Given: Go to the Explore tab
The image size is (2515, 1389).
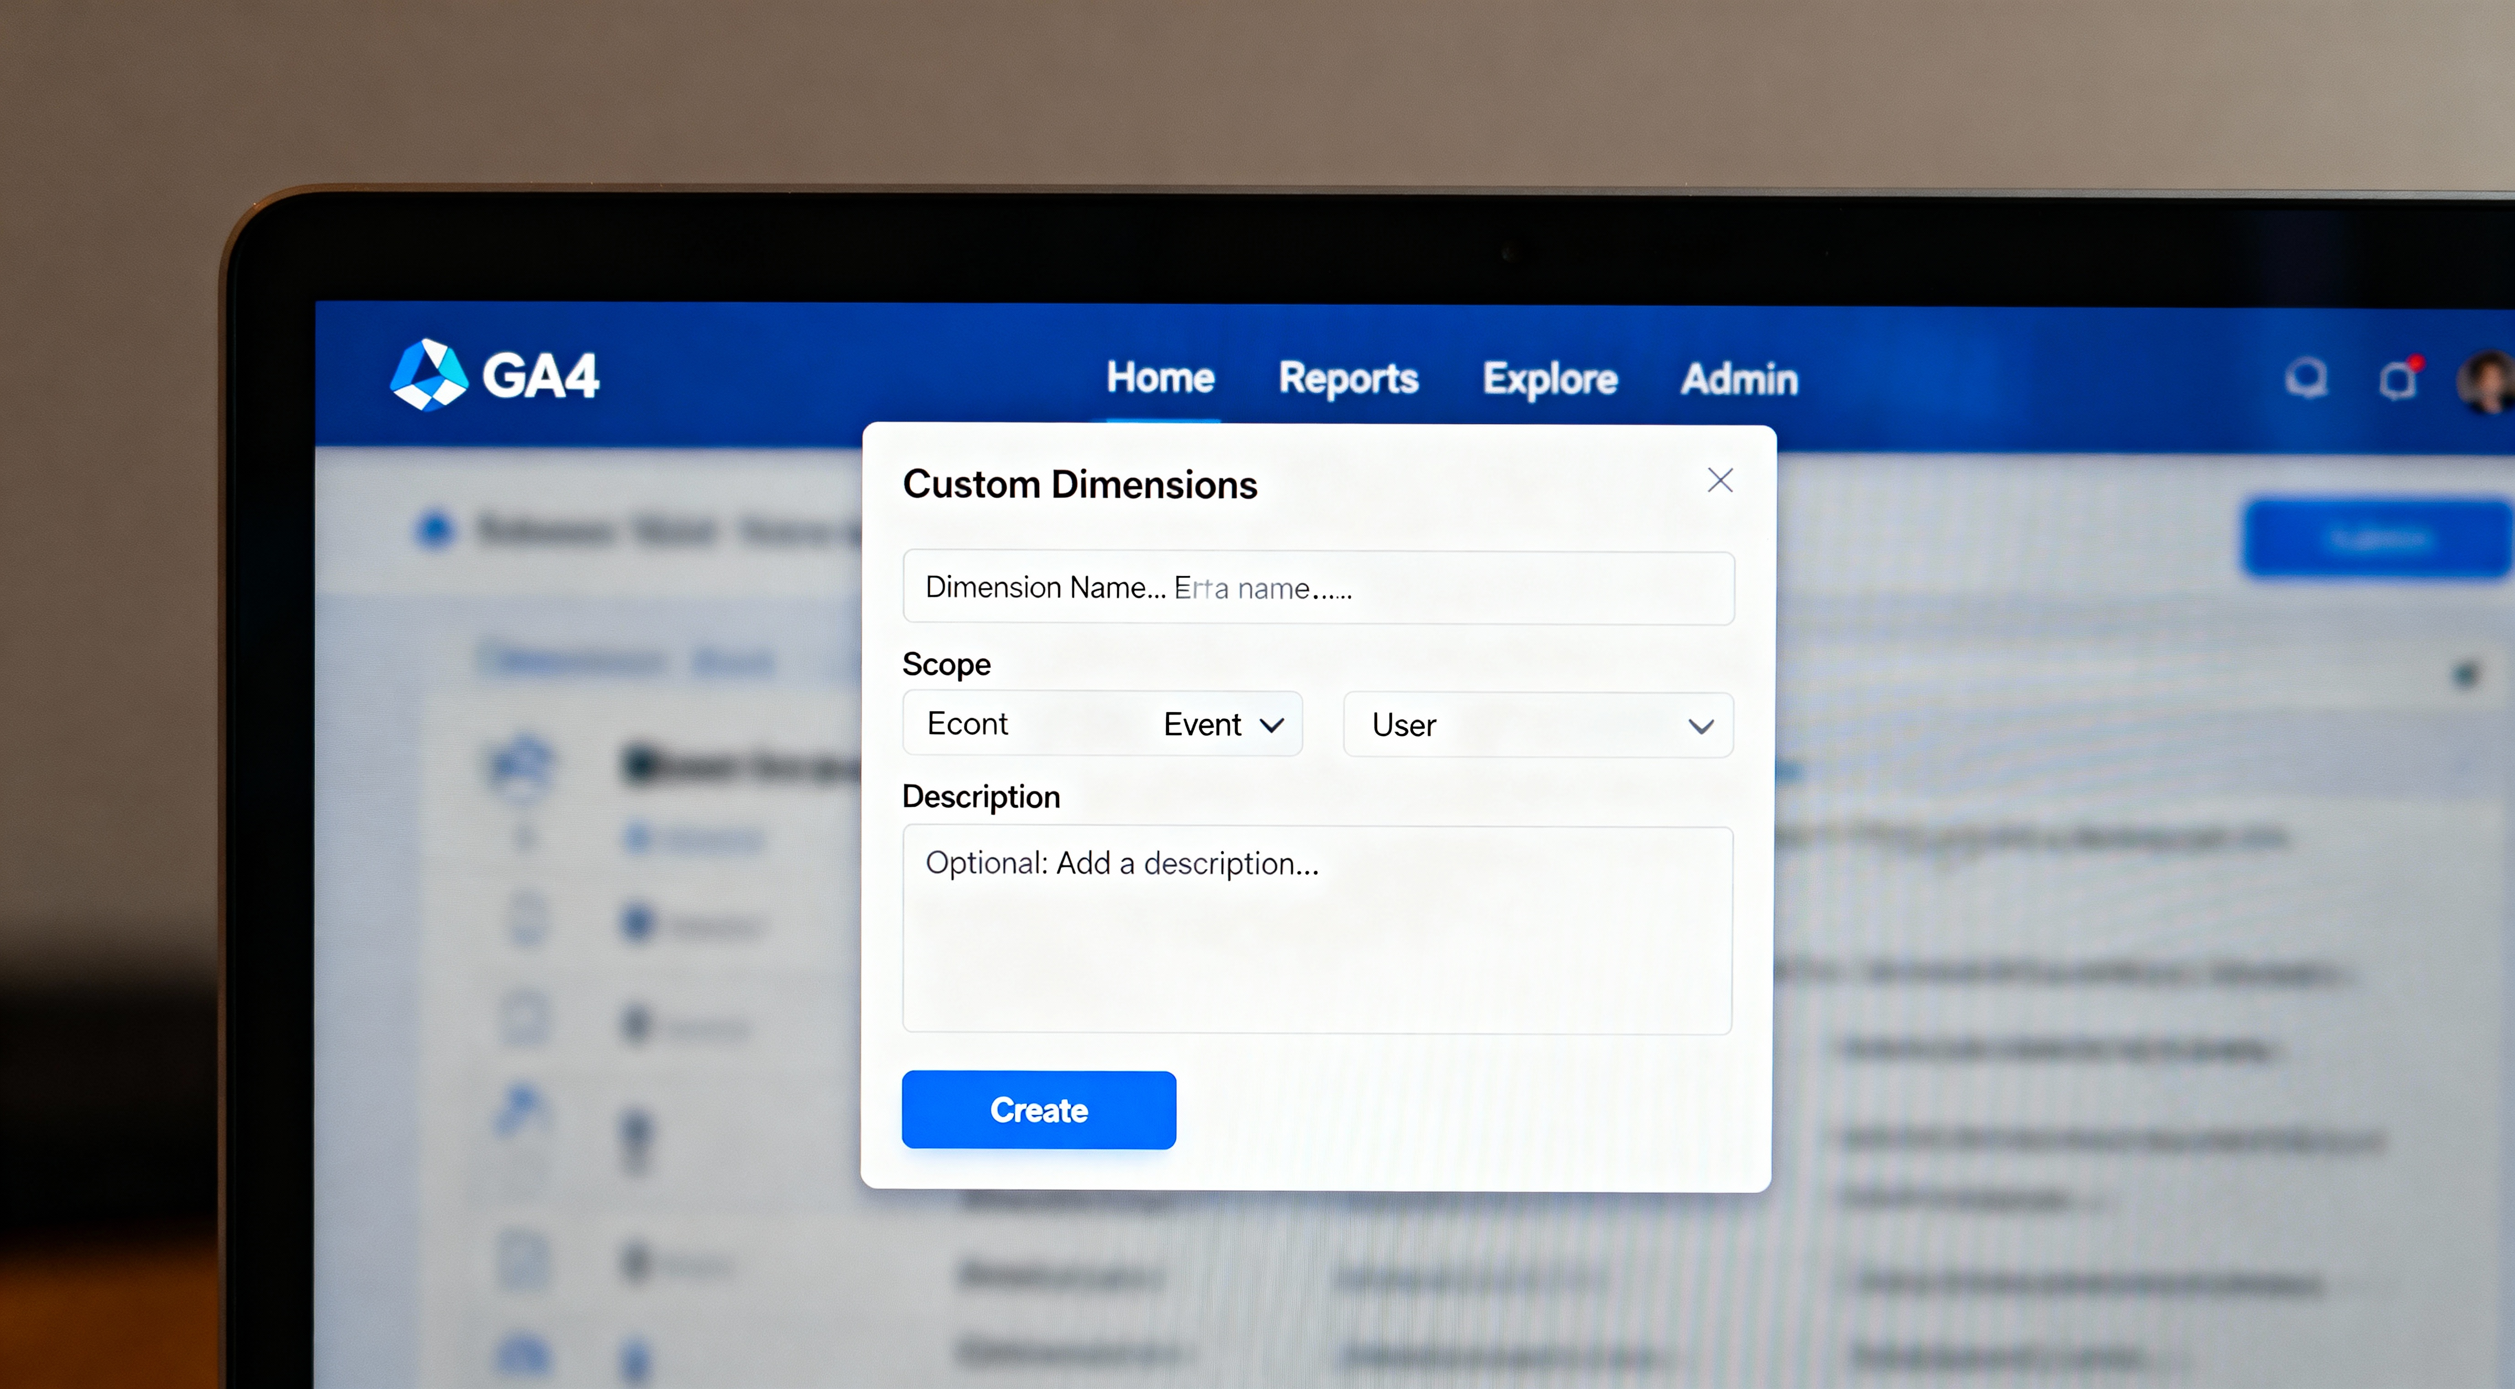Looking at the screenshot, I should tap(1549, 380).
